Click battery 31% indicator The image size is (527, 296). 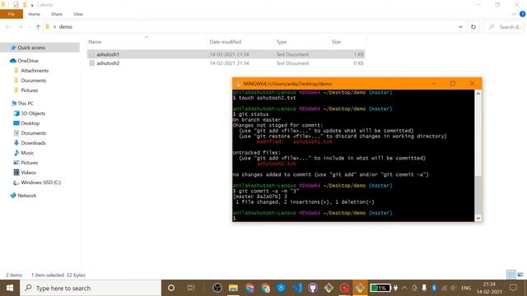pyautogui.click(x=380, y=288)
